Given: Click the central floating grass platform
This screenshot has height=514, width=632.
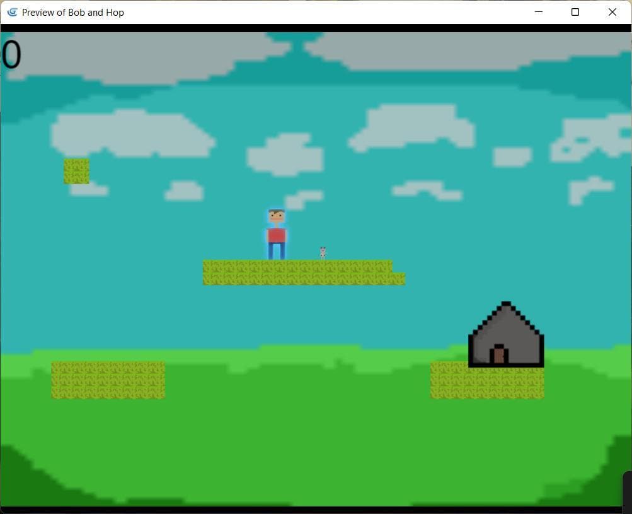Looking at the screenshot, I should click(x=304, y=272).
